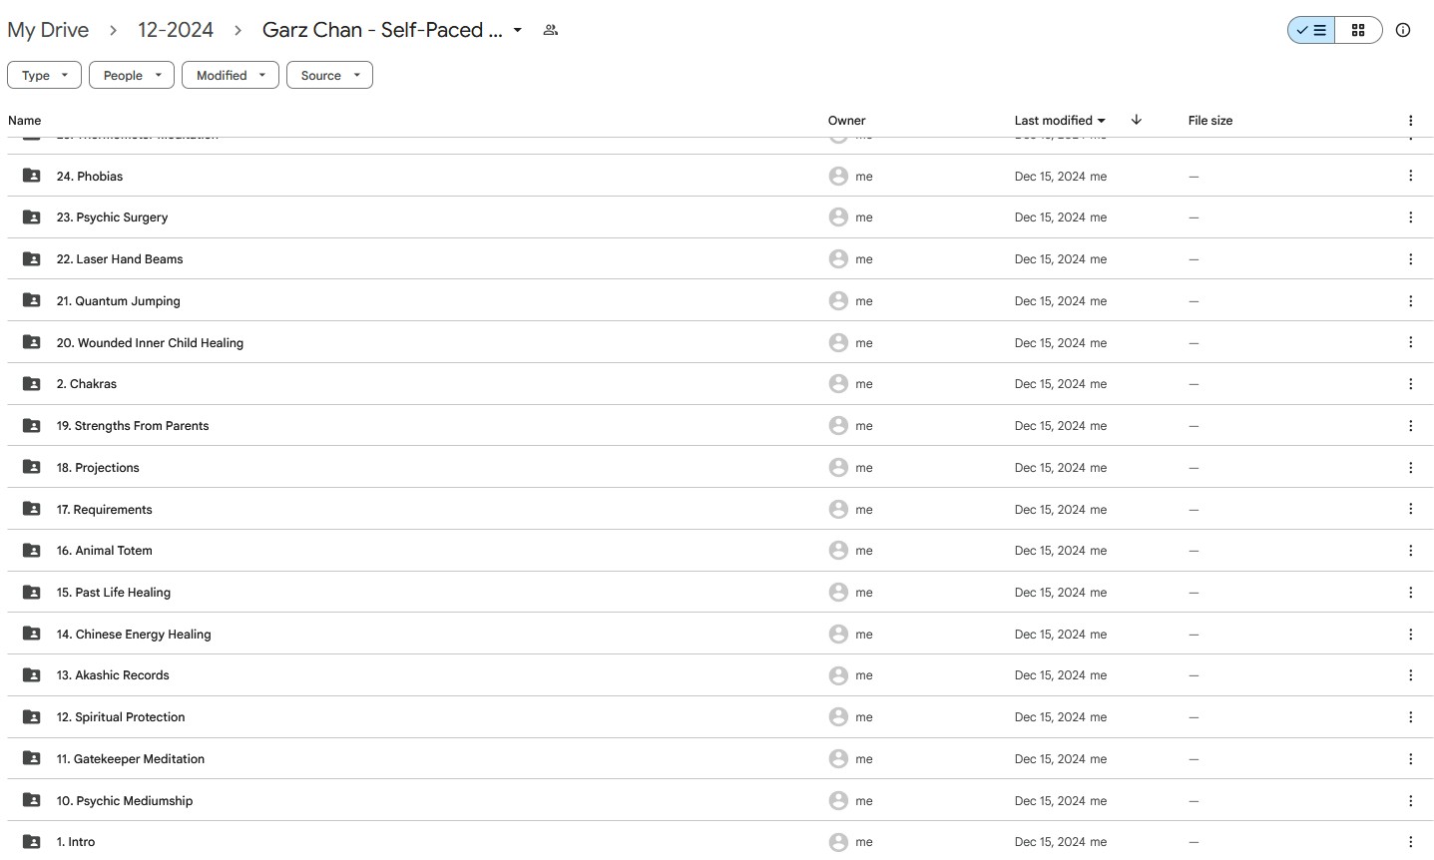
Task: Select the list layout view
Action: [1311, 30]
